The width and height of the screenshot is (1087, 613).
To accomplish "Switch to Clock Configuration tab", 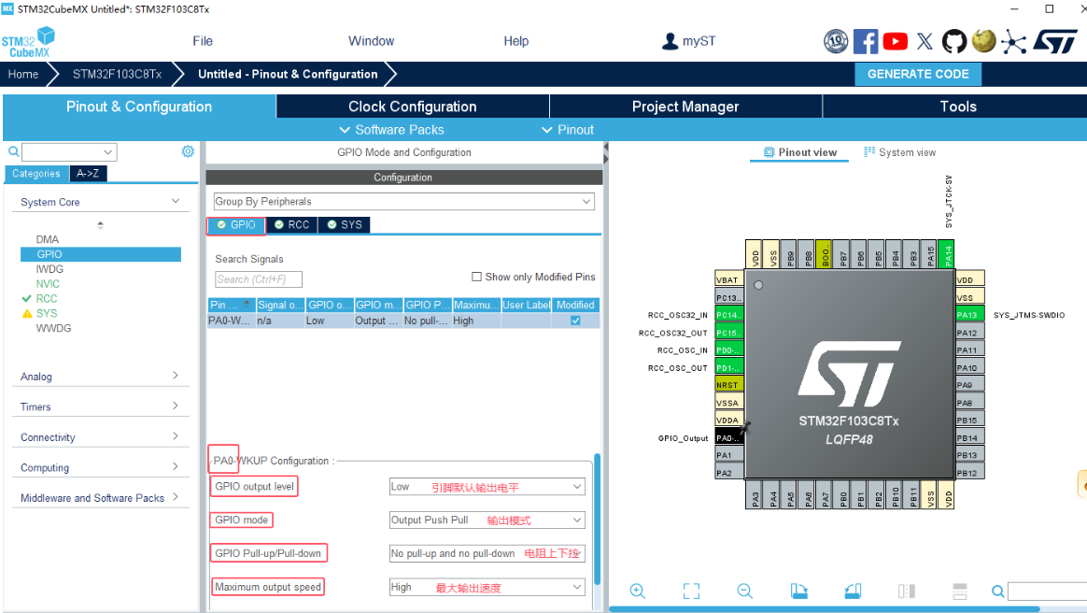I will click(413, 107).
